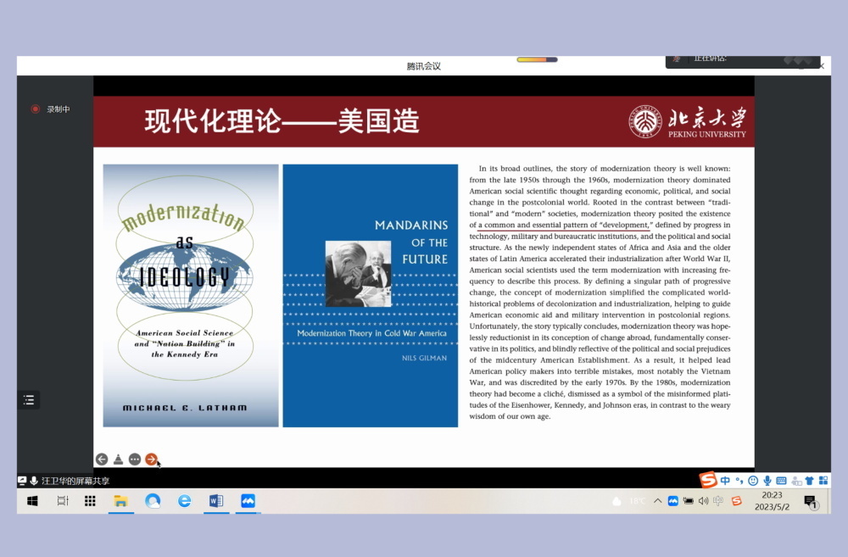Mute the microphone in the screen share bar

tap(36, 479)
